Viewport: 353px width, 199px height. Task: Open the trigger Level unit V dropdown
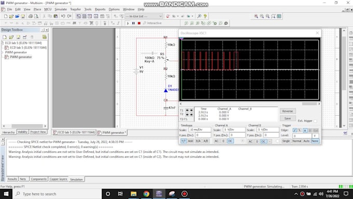pyautogui.click(x=315, y=136)
